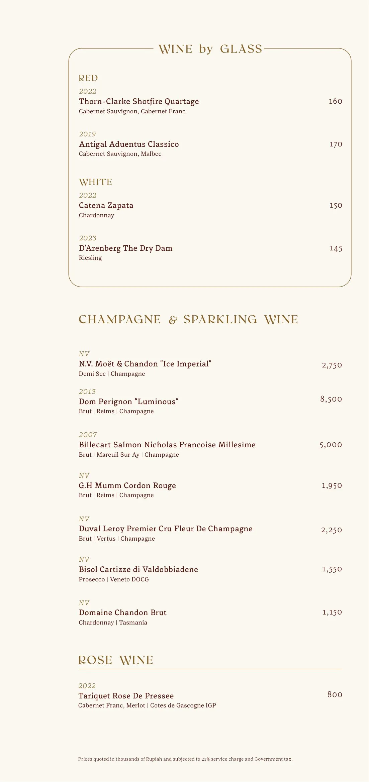Select Bisol Cartizze di Valdobbiadene prosecco
The width and height of the screenshot is (369, 782).
pyautogui.click(x=138, y=569)
